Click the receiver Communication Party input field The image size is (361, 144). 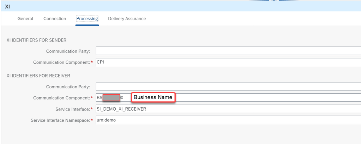(228, 86)
